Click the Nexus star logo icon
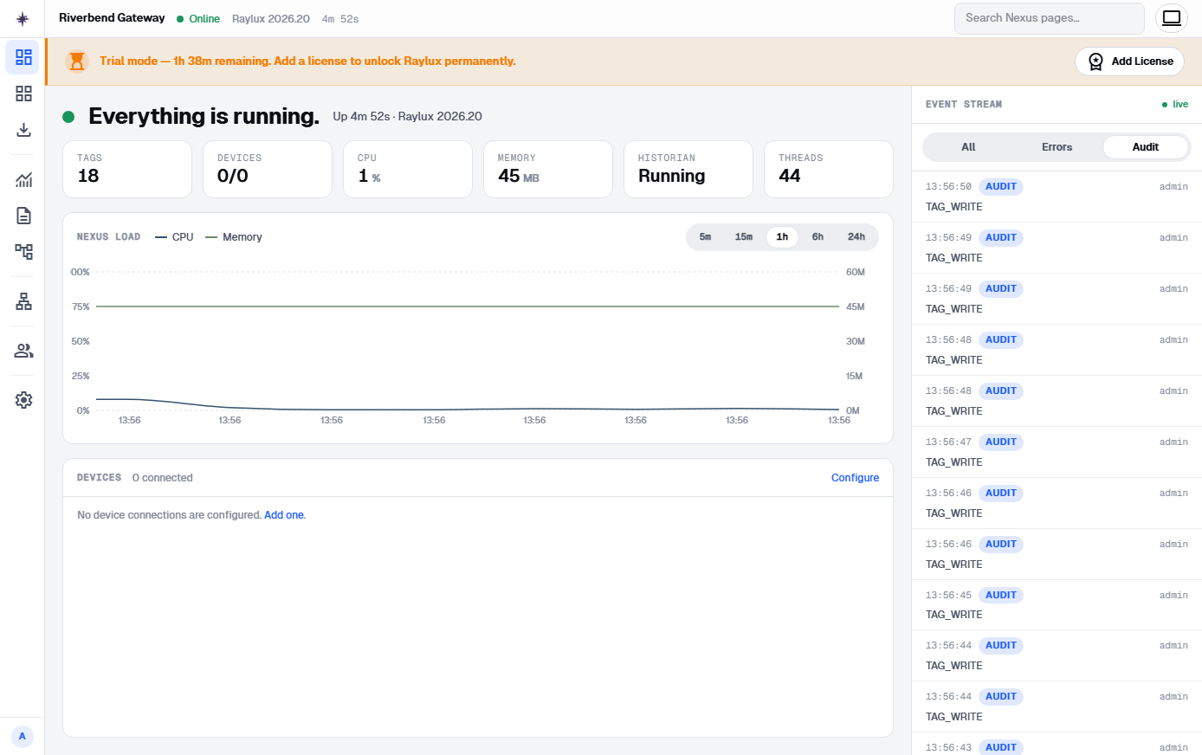This screenshot has width=1202, height=755. (x=23, y=18)
